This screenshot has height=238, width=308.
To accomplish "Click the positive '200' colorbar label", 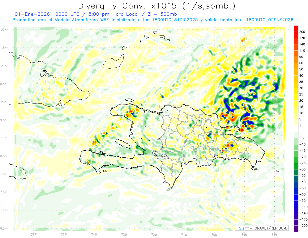I will 302,32.
